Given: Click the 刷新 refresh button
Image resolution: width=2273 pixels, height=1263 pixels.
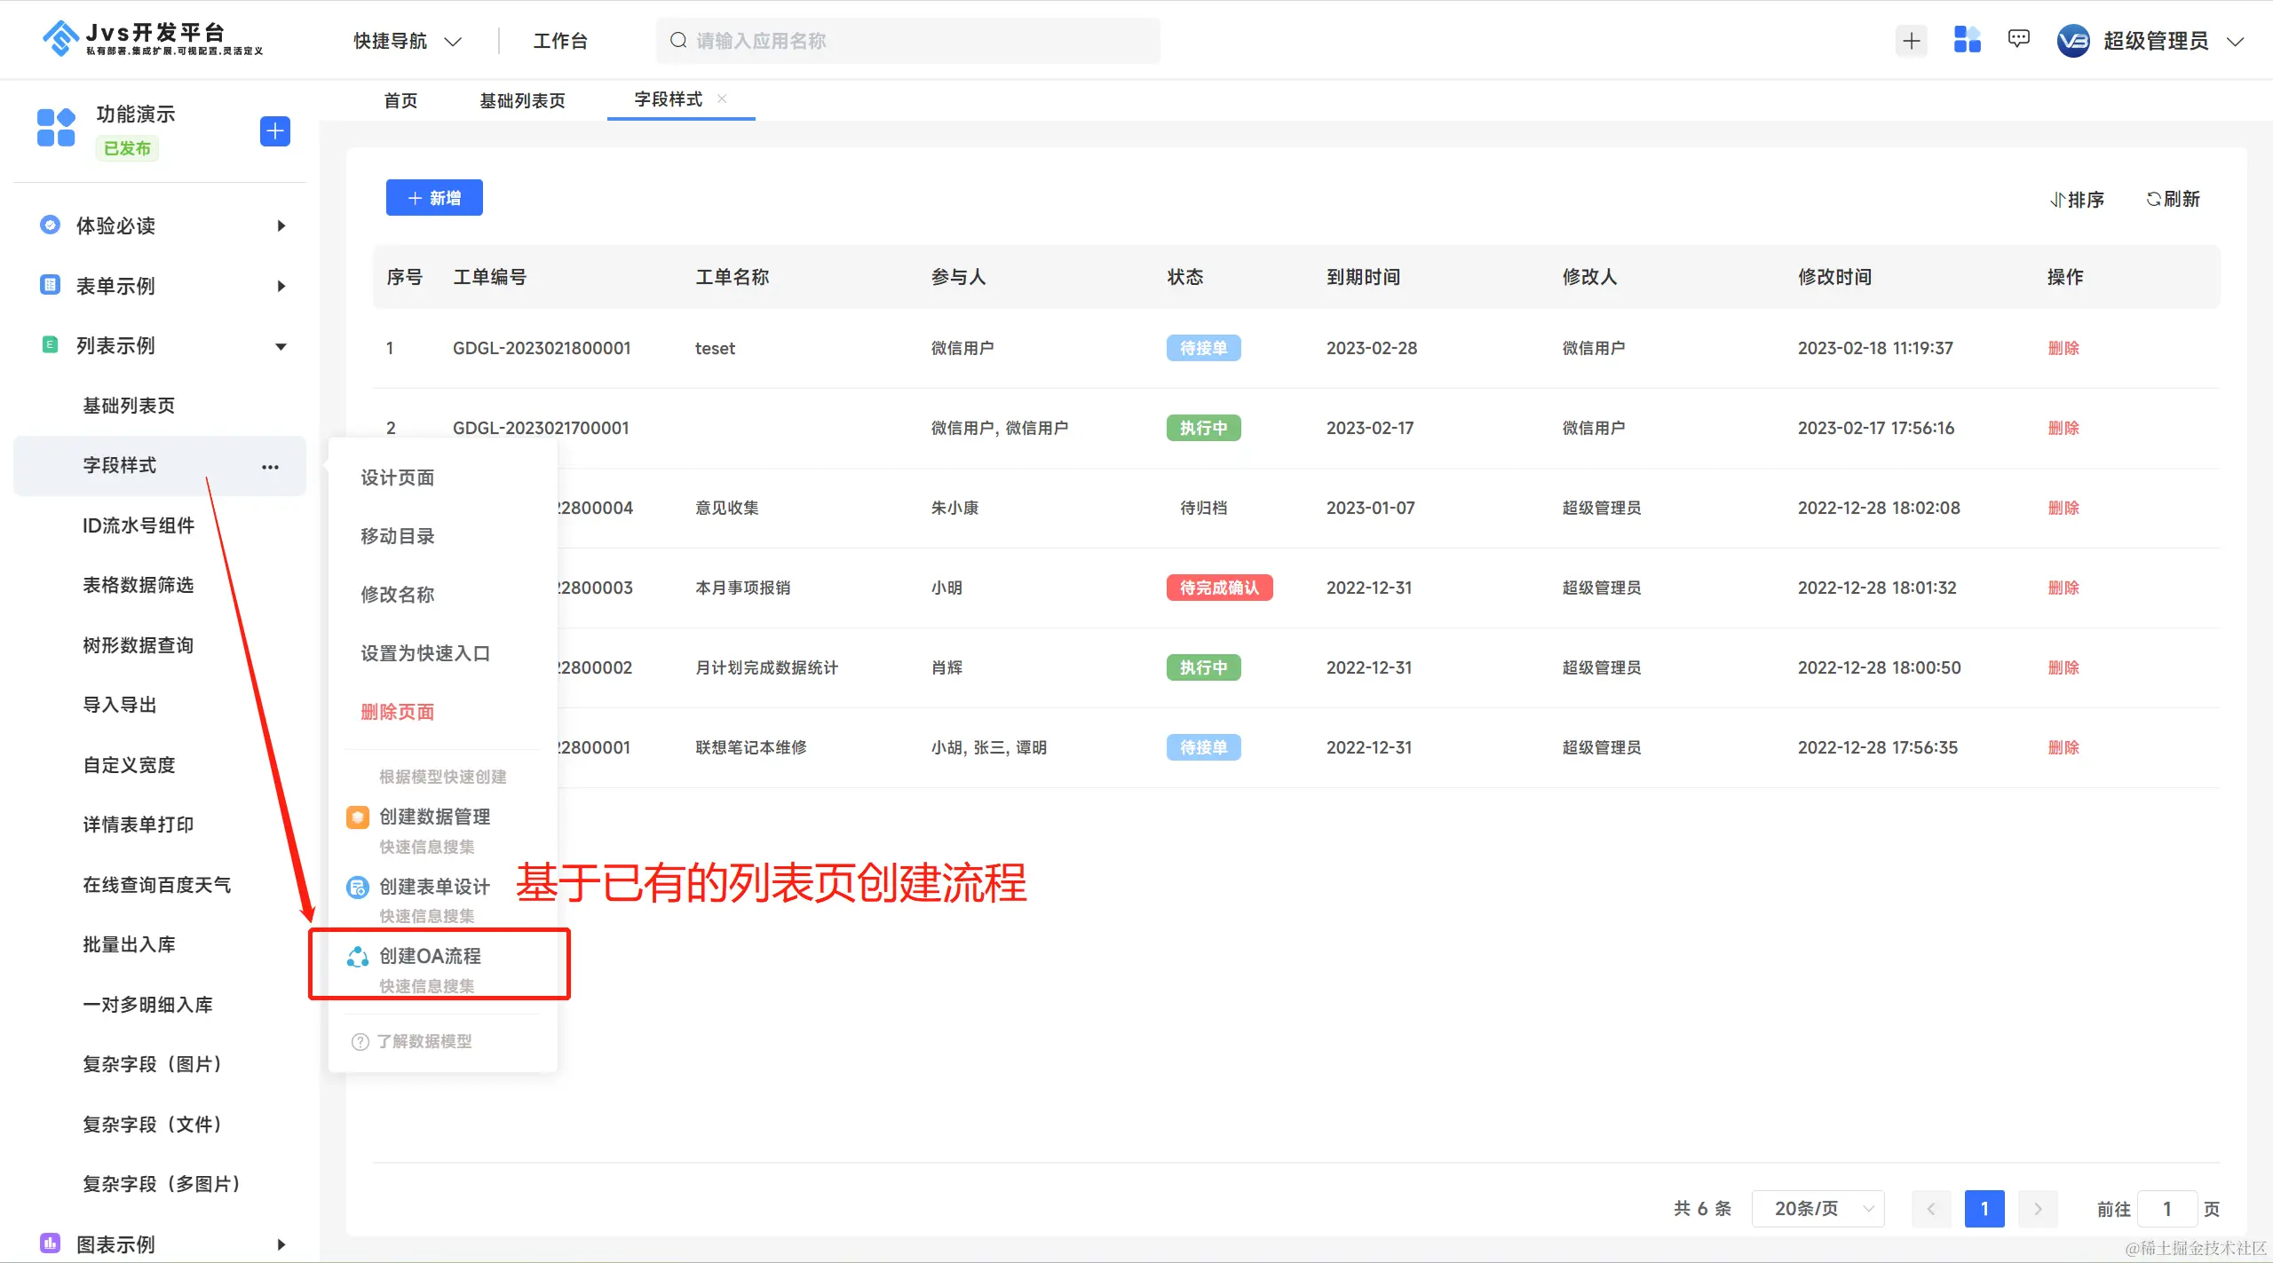Looking at the screenshot, I should point(2173,200).
